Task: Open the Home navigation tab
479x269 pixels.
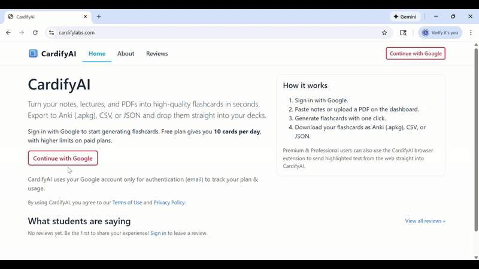Action: click(97, 53)
